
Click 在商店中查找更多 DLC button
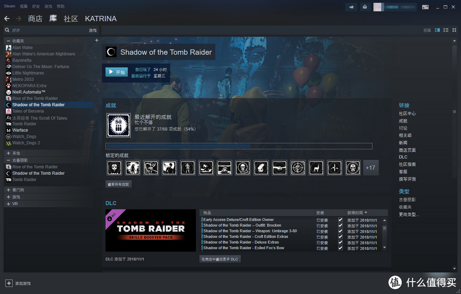(x=220, y=259)
